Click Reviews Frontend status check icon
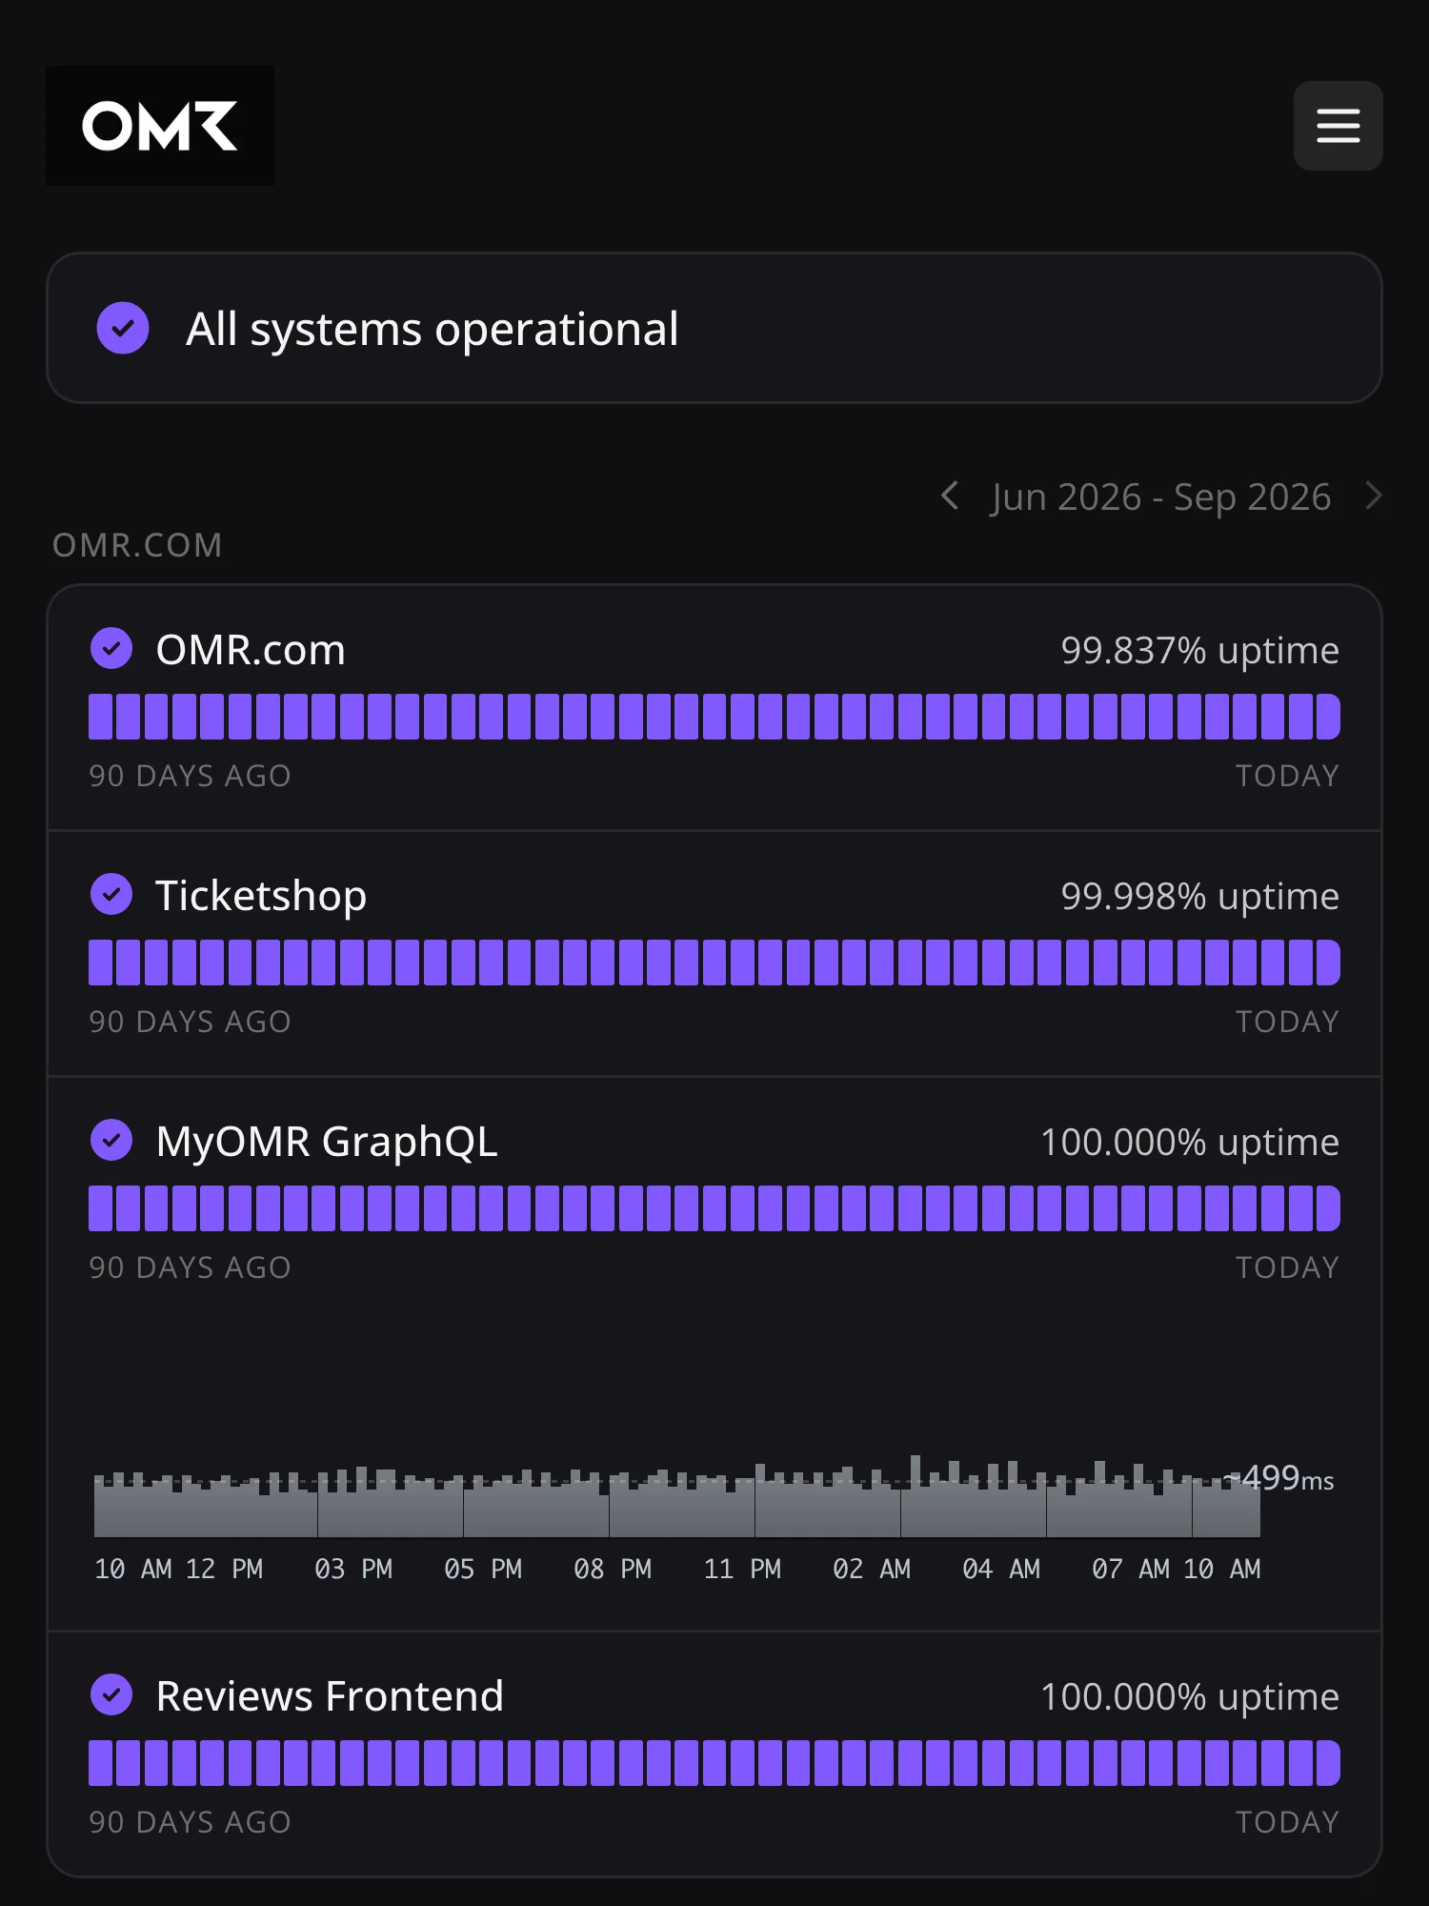Image resolution: width=1429 pixels, height=1906 pixels. point(111,1695)
